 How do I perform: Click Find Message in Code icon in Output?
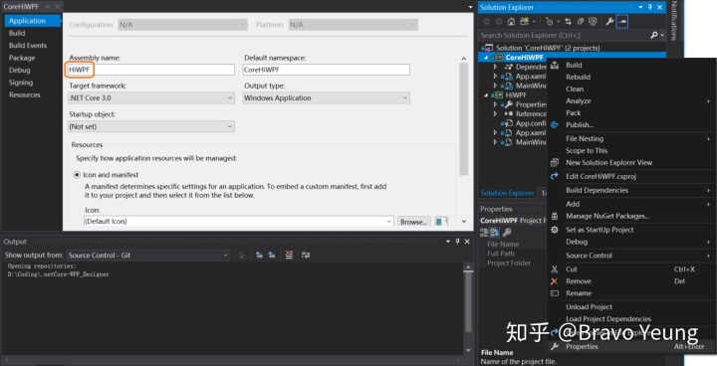[x=243, y=255]
